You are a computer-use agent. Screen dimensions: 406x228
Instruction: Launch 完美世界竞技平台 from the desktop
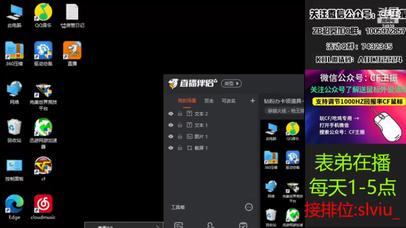43,97
